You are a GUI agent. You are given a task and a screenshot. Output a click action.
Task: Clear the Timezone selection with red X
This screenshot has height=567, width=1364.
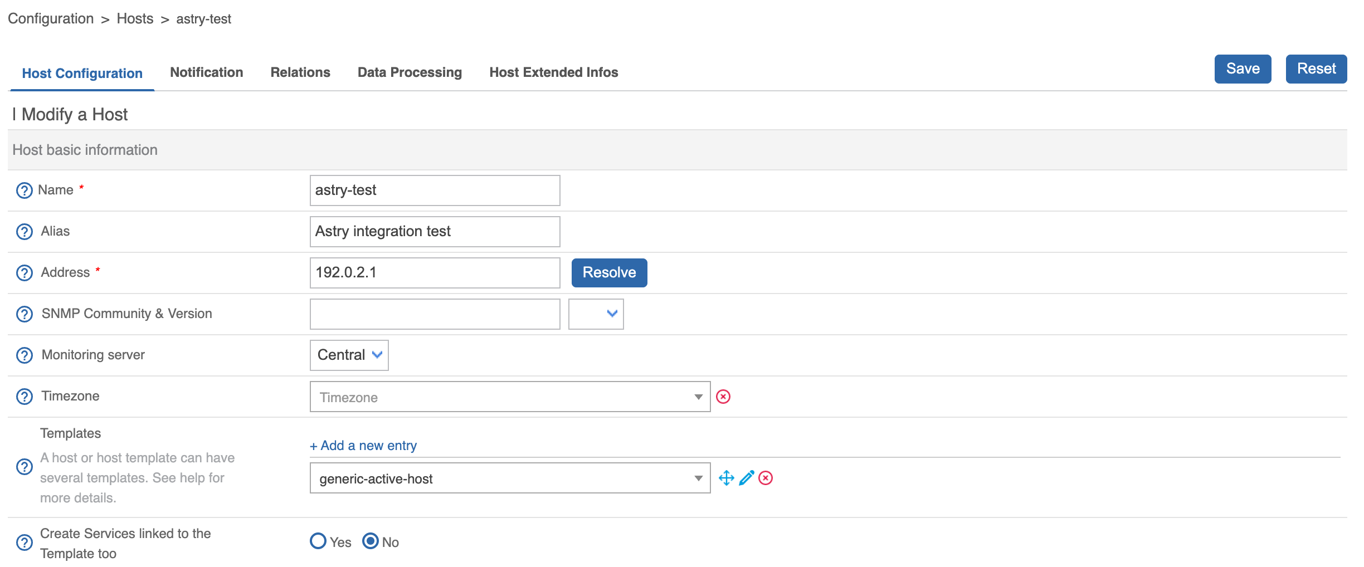723,397
